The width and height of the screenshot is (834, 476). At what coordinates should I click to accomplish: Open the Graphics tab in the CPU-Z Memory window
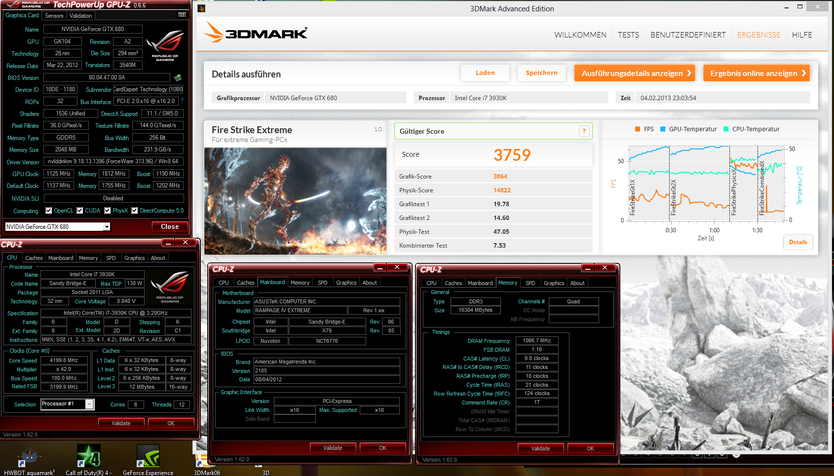(554, 283)
